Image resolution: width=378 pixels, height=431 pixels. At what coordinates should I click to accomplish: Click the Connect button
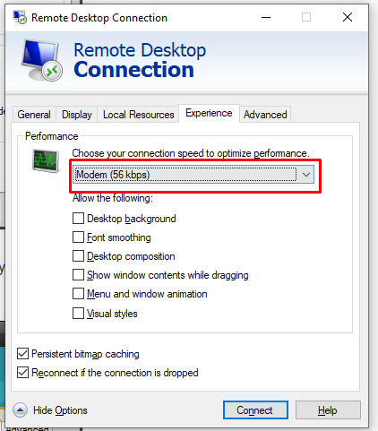tap(255, 410)
